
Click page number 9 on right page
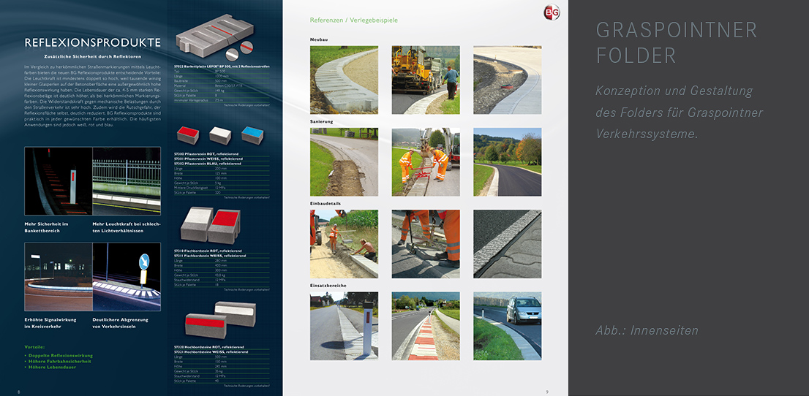(x=547, y=392)
